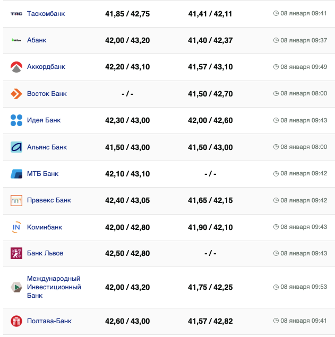This screenshot has width=335, height=337.
Task: Click the Восток Банк orange logo
Action: coord(16,94)
